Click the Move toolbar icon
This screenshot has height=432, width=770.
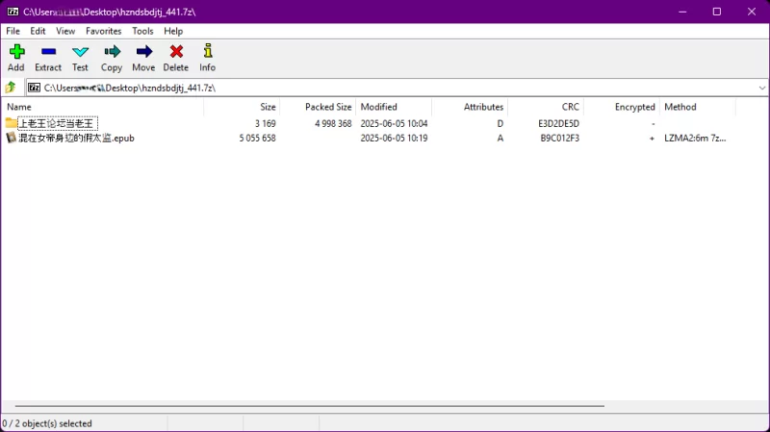[x=143, y=57]
